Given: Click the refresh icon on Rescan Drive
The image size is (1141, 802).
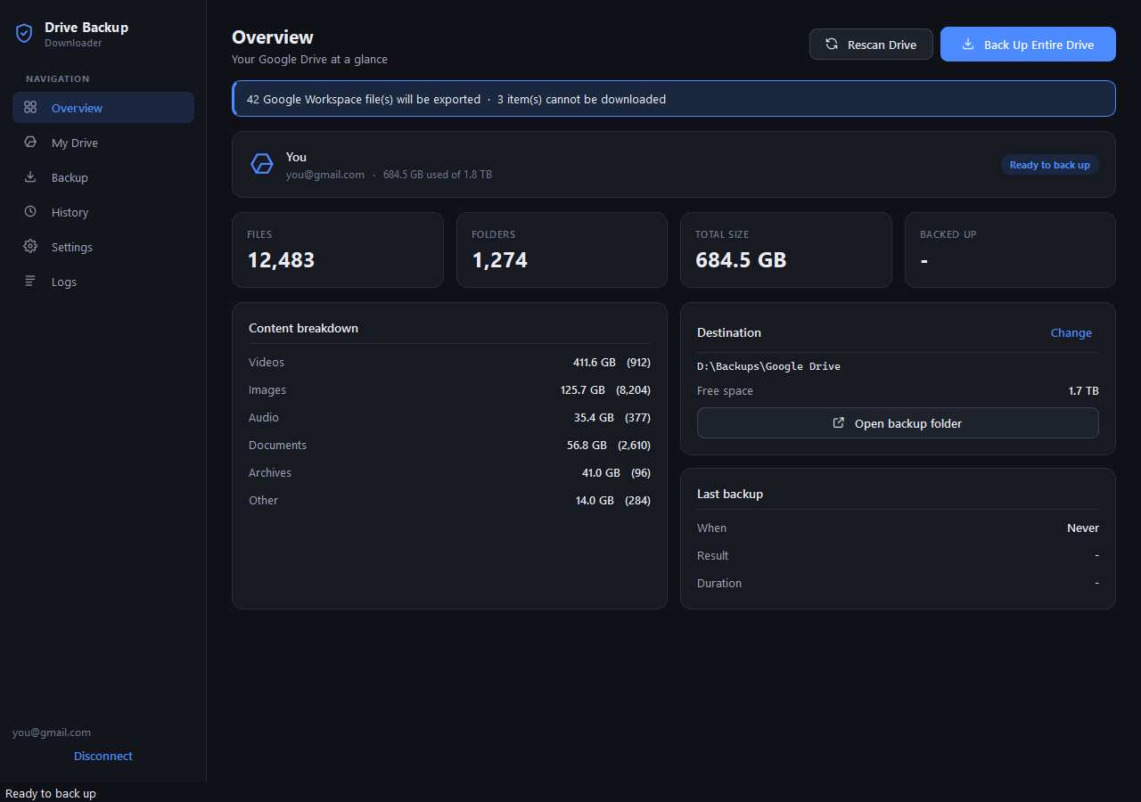Looking at the screenshot, I should coord(832,44).
